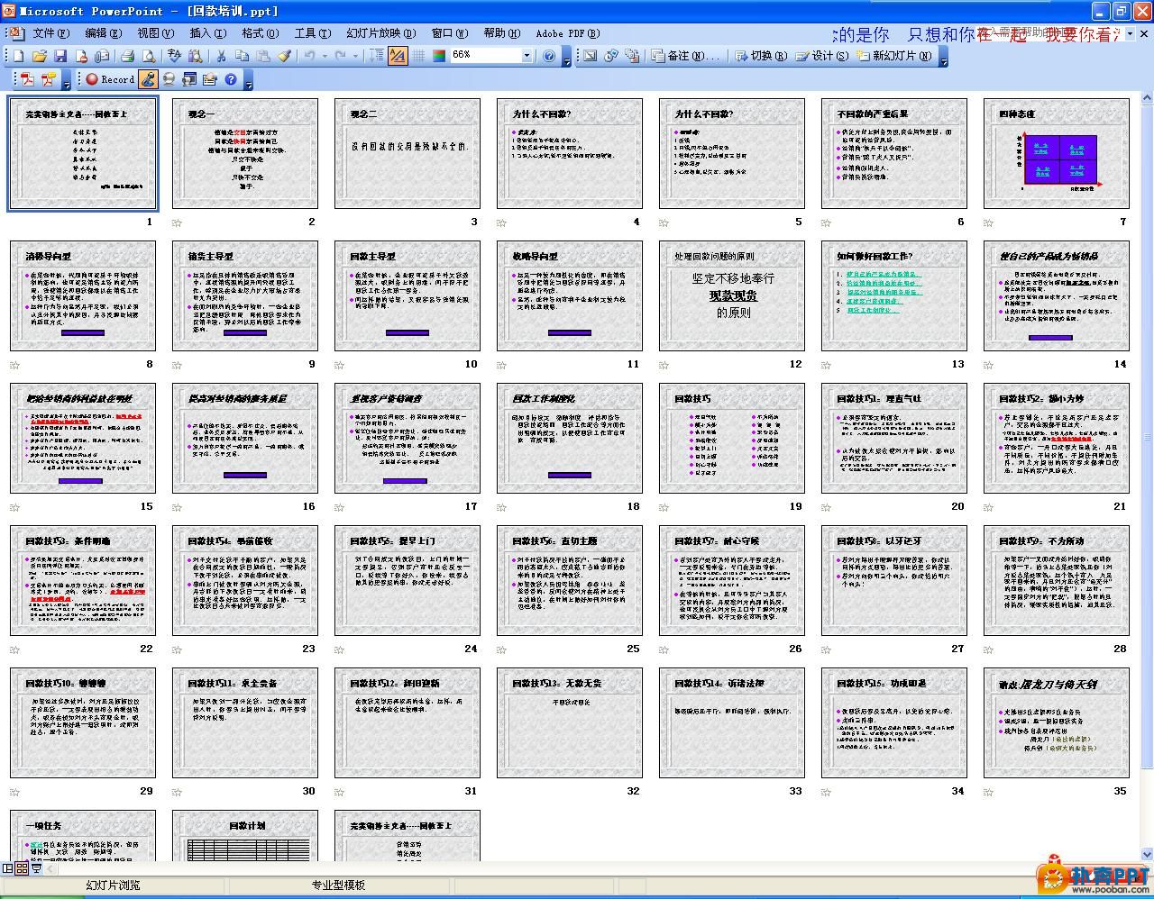Select slide 35 thumbnail
Viewport: 1154px width, 899px height.
click(1057, 722)
